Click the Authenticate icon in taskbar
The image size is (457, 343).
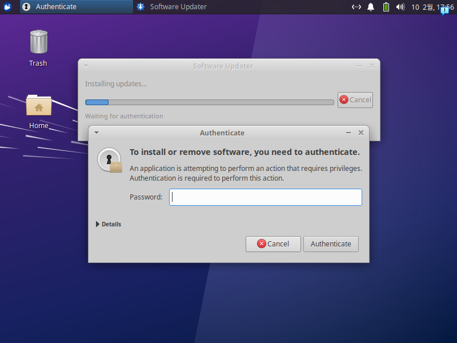point(26,7)
